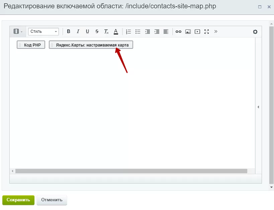Insert an image
The height and width of the screenshot is (210, 274).
188,31
